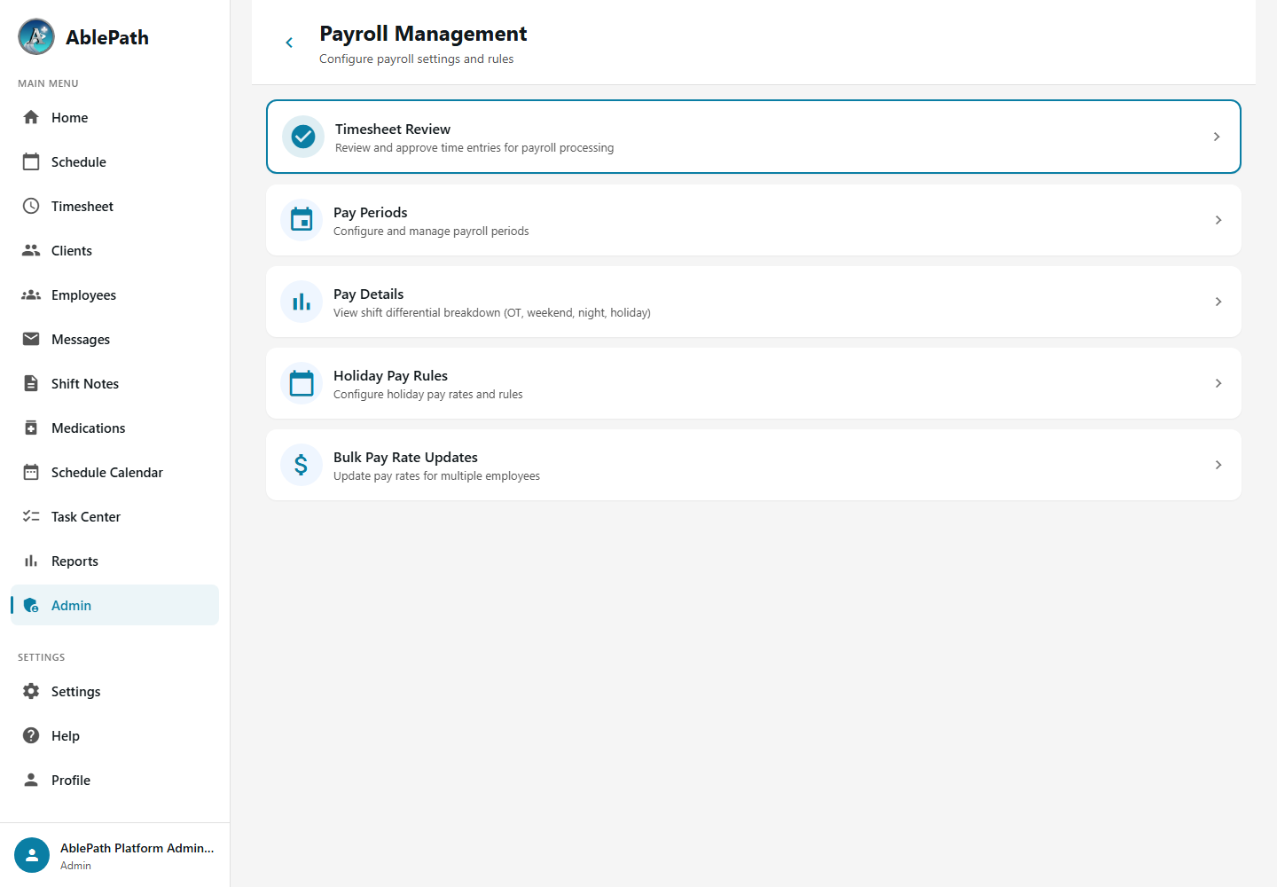Click 'Configure payroll settings and rules' subtitle

(x=416, y=59)
